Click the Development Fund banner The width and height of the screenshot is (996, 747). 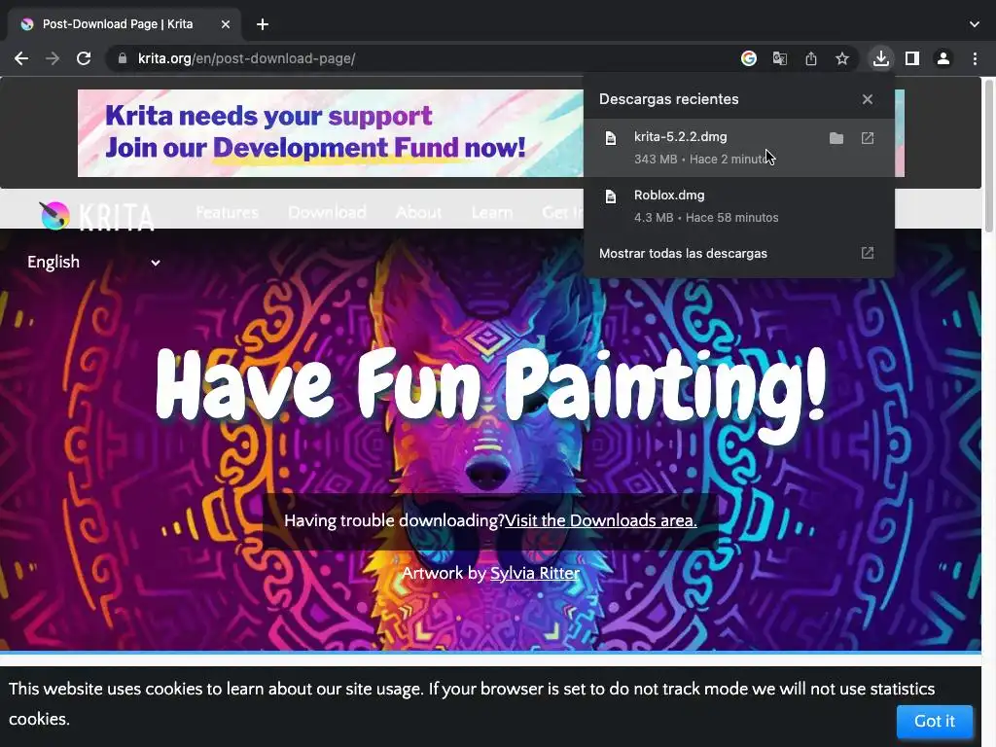(x=331, y=132)
